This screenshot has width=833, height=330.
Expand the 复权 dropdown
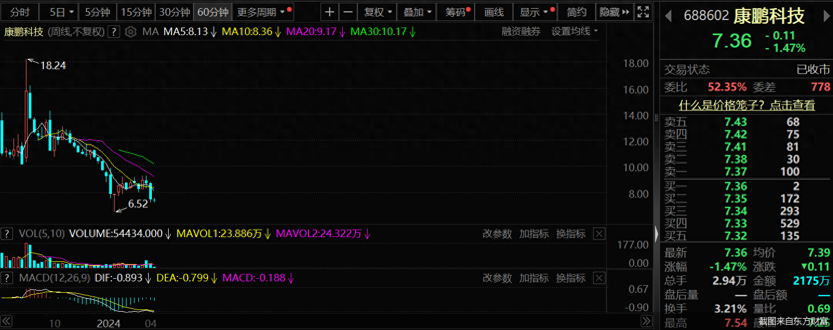(377, 11)
